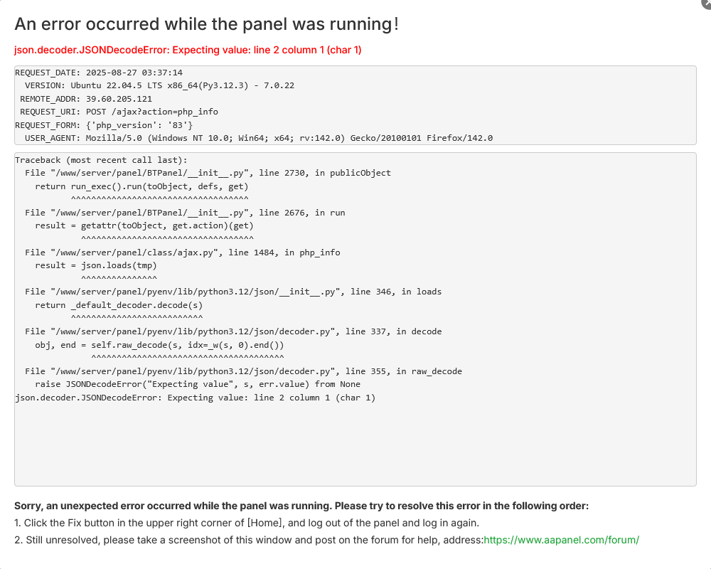Click step 1 about the Fix button
Image resolution: width=711 pixels, height=569 pixels.
point(247,523)
